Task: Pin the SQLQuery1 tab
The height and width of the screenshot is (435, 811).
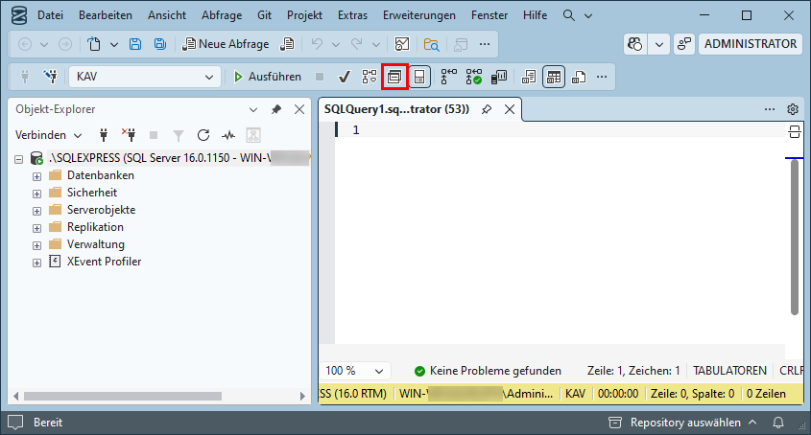Action: click(487, 109)
